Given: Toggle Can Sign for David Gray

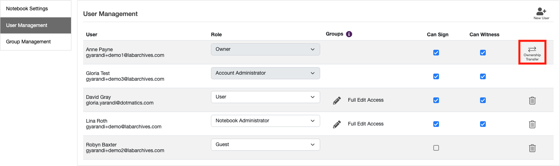Looking at the screenshot, I should (x=436, y=100).
